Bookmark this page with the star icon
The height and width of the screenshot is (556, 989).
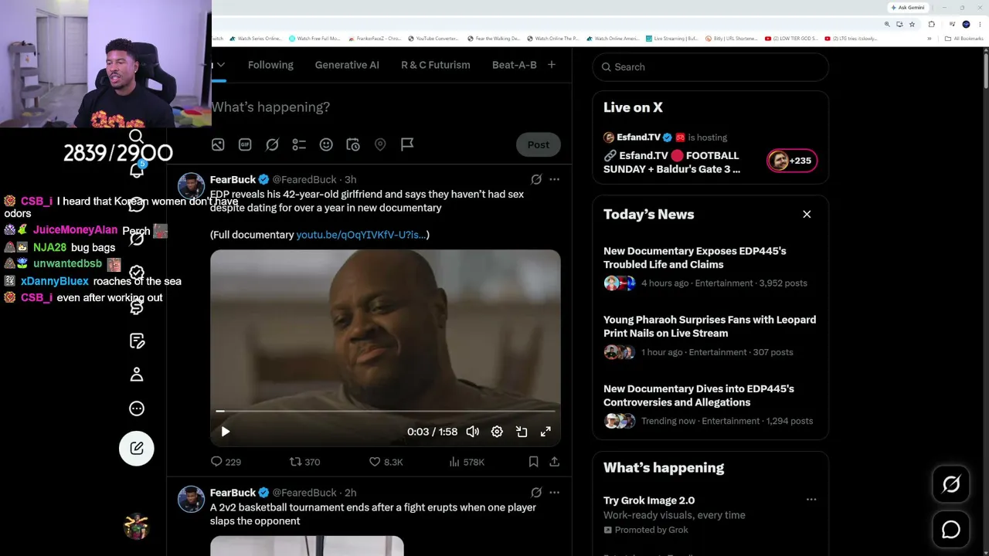click(x=912, y=24)
